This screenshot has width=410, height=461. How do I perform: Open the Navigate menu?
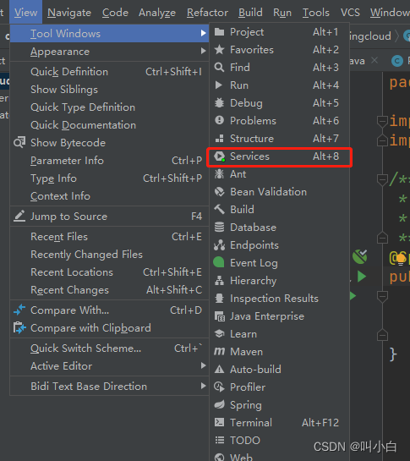tap(69, 13)
